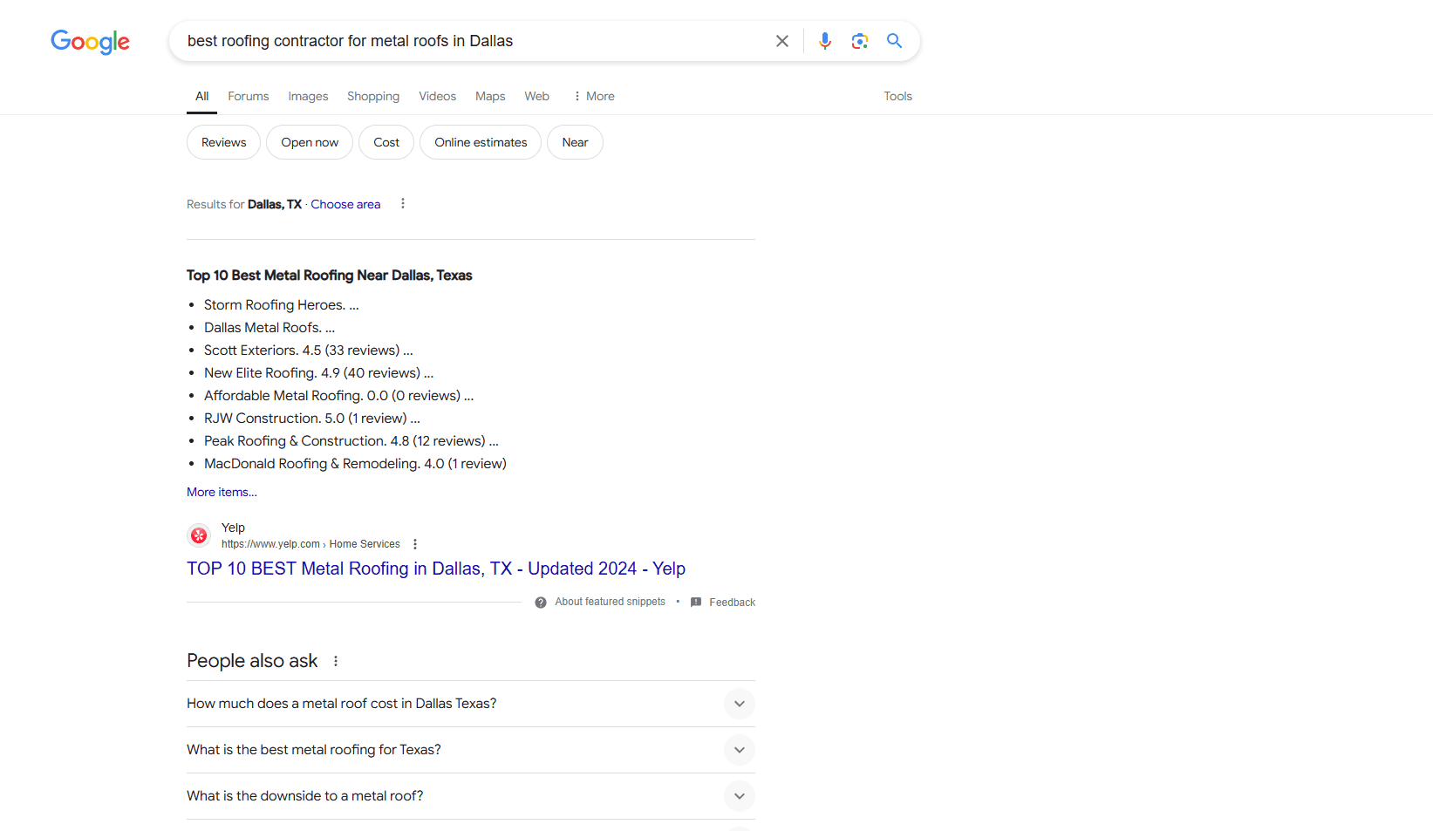
Task: Switch to the Maps tab
Action: [x=490, y=96]
